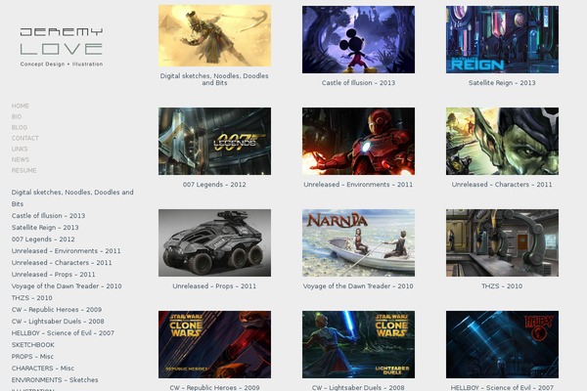
Task: Click caption Digital sketches, Noodles, Doodles and Bits
Action: click(x=214, y=79)
